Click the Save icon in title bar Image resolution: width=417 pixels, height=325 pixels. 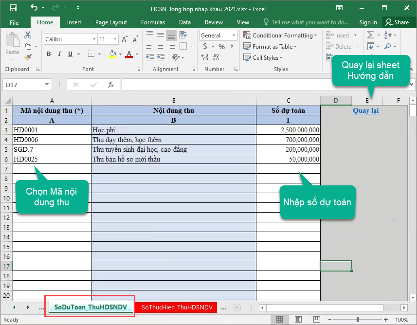[x=13, y=8]
